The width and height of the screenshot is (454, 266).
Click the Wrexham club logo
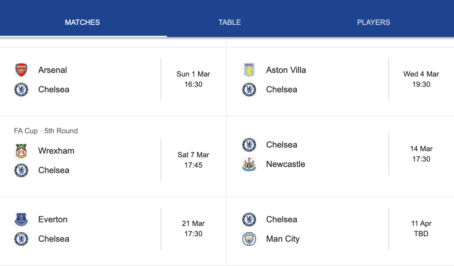click(x=21, y=151)
